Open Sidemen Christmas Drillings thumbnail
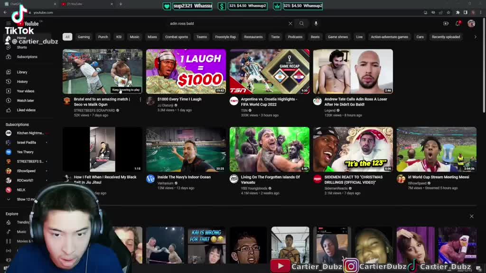486x273 pixels. pyautogui.click(x=353, y=149)
